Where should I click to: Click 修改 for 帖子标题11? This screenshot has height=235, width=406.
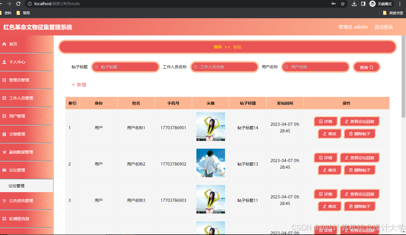tap(330, 206)
